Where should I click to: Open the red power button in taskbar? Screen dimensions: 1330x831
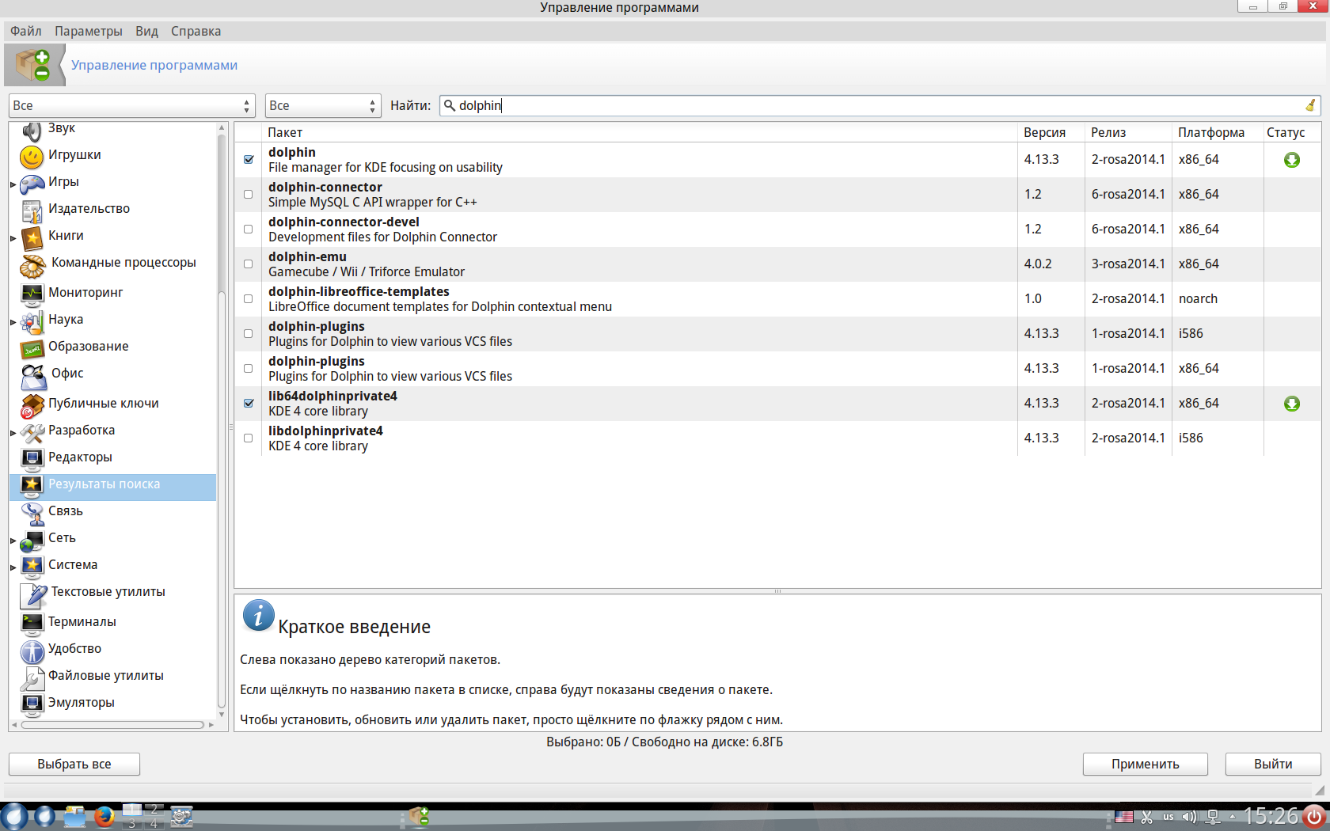1314,816
